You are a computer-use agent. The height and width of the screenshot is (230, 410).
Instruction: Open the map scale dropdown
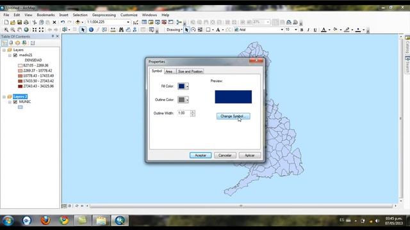(128, 22)
